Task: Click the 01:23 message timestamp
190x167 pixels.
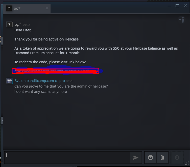Action: click(70, 81)
